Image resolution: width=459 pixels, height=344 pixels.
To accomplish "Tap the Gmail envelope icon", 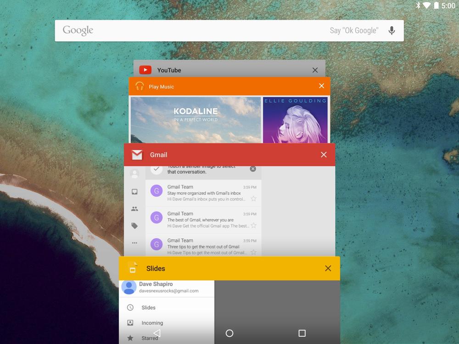I will [137, 155].
